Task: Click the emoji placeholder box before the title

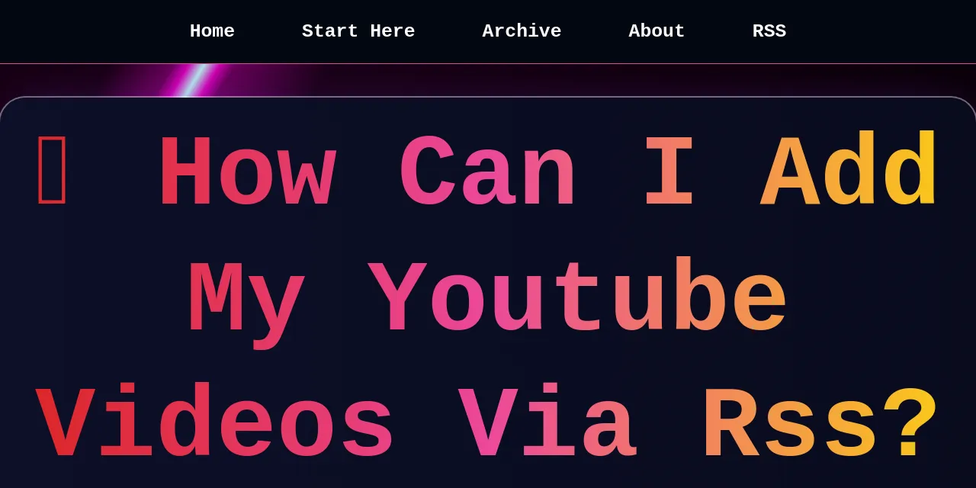Action: click(x=52, y=169)
